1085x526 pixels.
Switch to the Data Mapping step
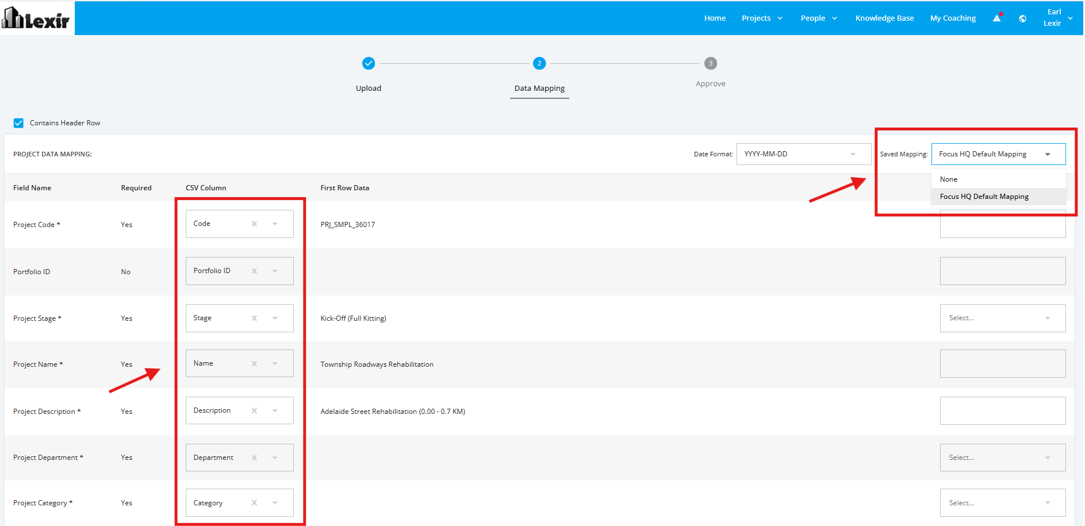539,88
